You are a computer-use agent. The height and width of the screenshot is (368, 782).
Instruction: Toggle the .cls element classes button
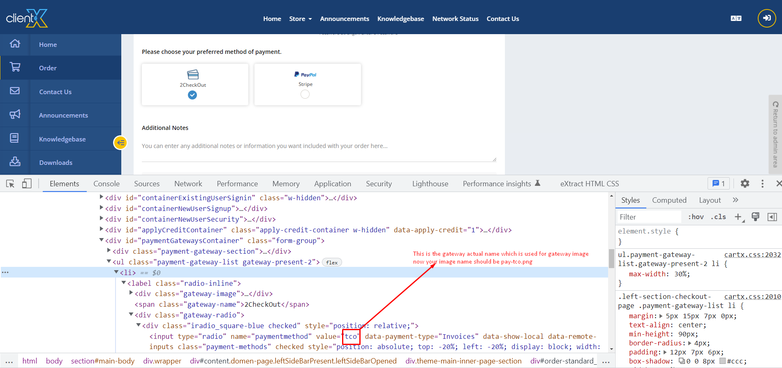click(x=718, y=217)
